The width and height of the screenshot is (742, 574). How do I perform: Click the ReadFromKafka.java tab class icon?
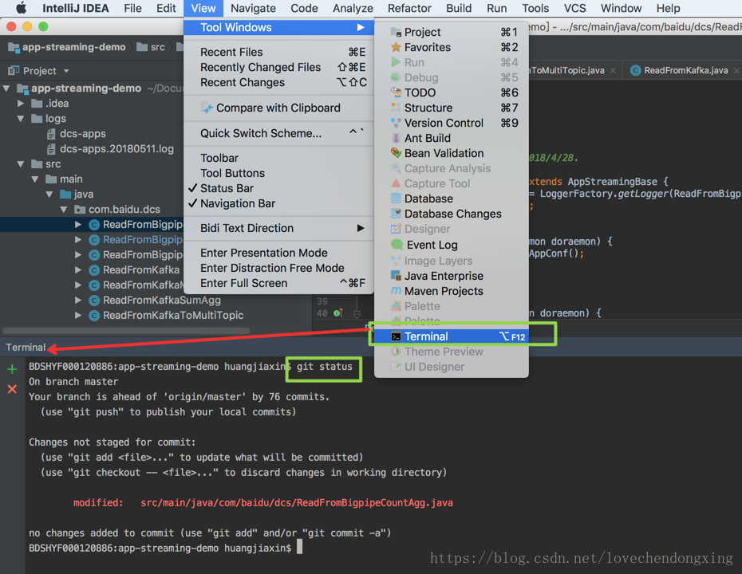tap(636, 70)
